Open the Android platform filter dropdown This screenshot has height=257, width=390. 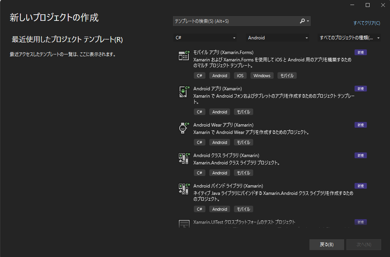point(277,38)
